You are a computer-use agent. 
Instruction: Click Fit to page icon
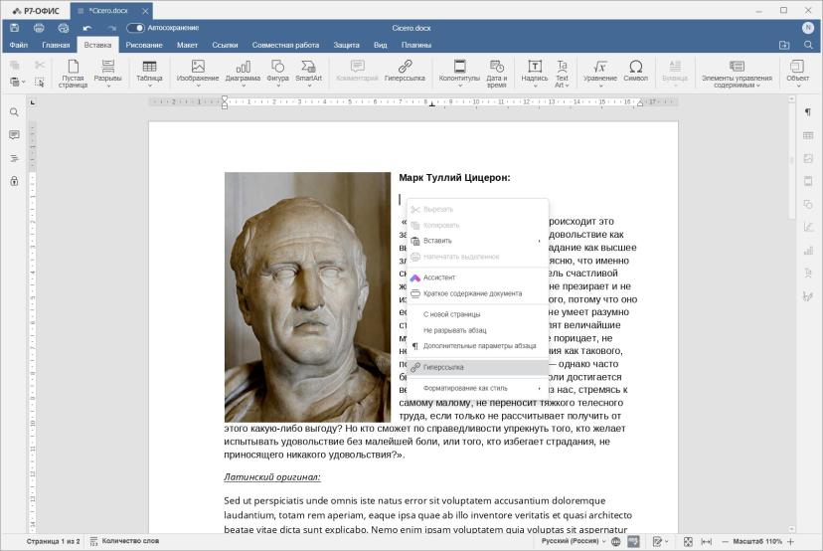688,541
